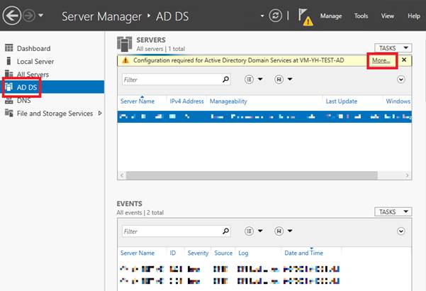Image resolution: width=426 pixels, height=291 pixels.
Task: Click the Servers section tile icon
Action: (125, 44)
